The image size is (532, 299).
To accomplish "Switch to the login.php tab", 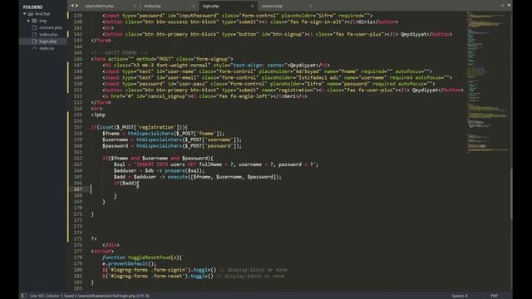I will (210, 6).
